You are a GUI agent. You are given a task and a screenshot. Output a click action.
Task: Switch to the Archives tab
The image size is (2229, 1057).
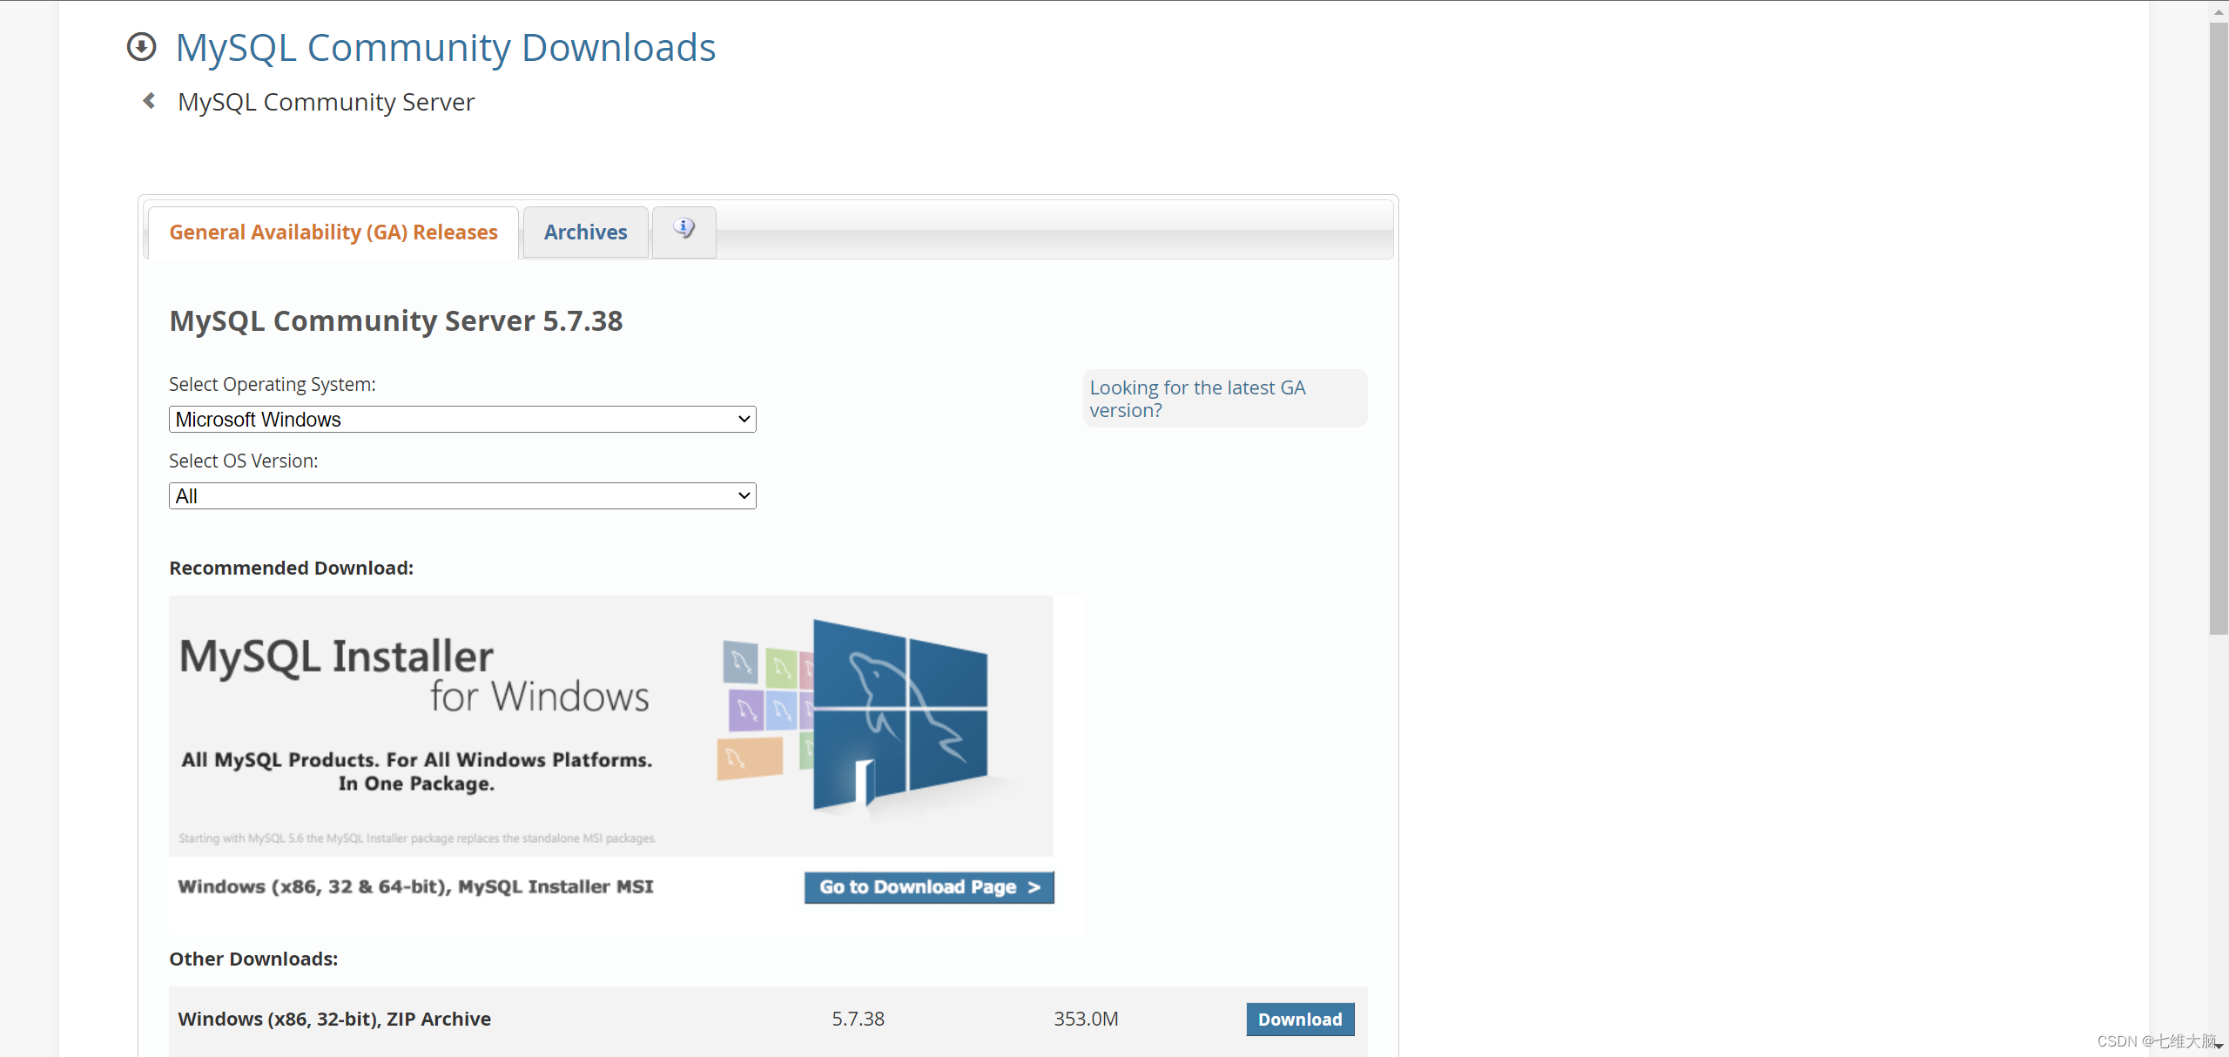pos(585,232)
